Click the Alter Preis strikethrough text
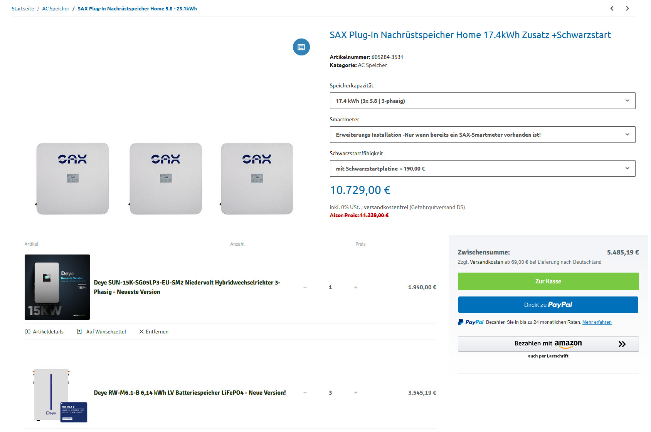This screenshot has width=651, height=432. (359, 215)
